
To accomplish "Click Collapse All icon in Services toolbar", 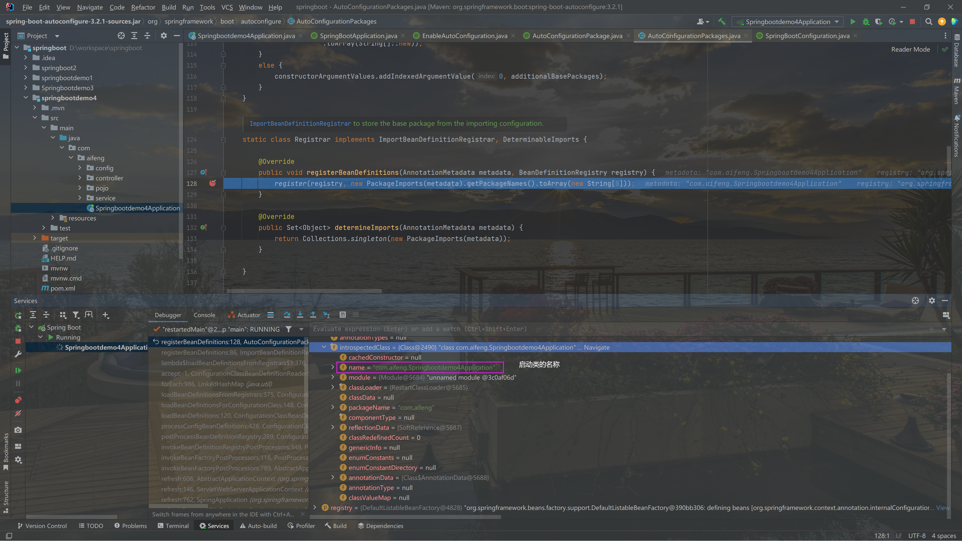I will [46, 315].
